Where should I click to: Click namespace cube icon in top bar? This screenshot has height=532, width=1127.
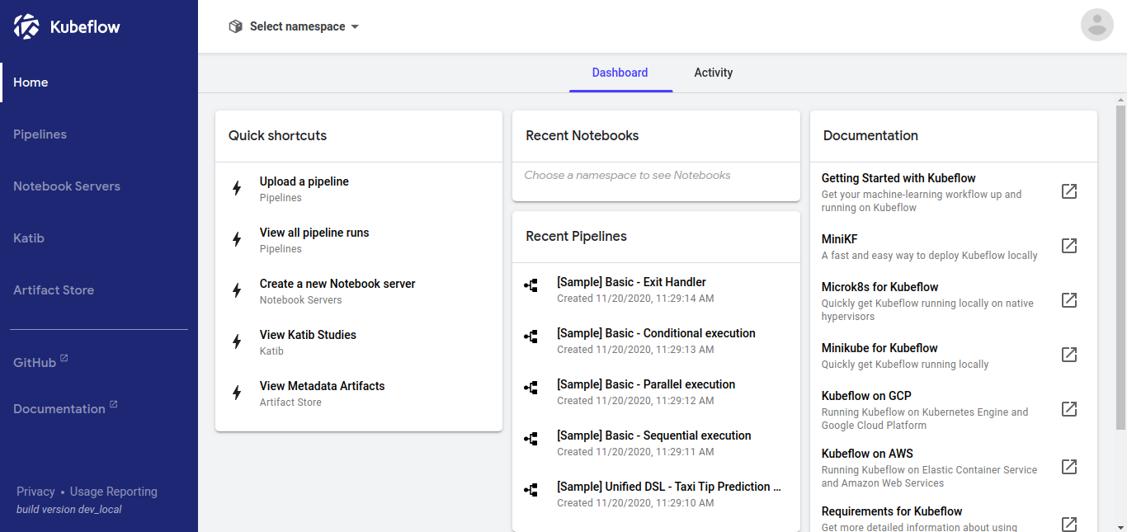click(236, 26)
